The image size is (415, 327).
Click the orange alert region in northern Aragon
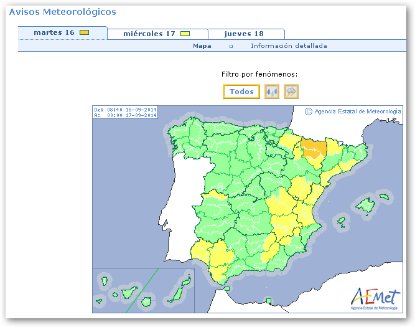(x=313, y=148)
